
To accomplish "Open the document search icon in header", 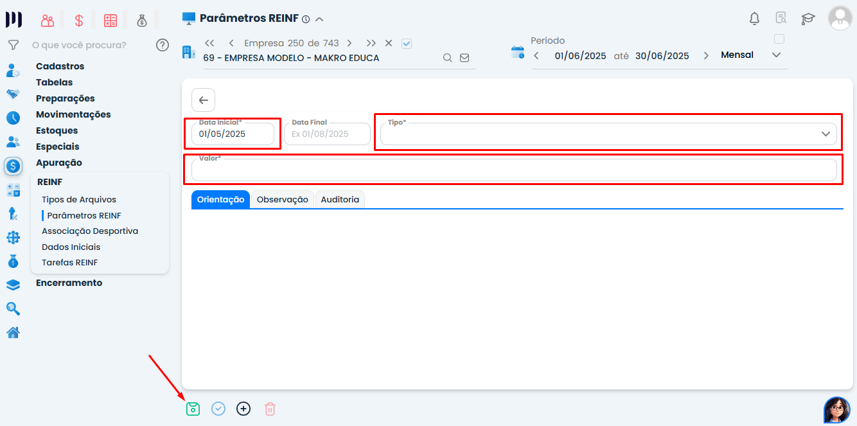I will pyautogui.click(x=781, y=18).
